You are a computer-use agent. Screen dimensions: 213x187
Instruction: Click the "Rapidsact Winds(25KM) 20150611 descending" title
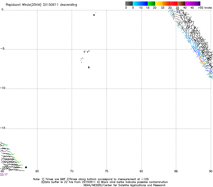(x=41, y=5)
